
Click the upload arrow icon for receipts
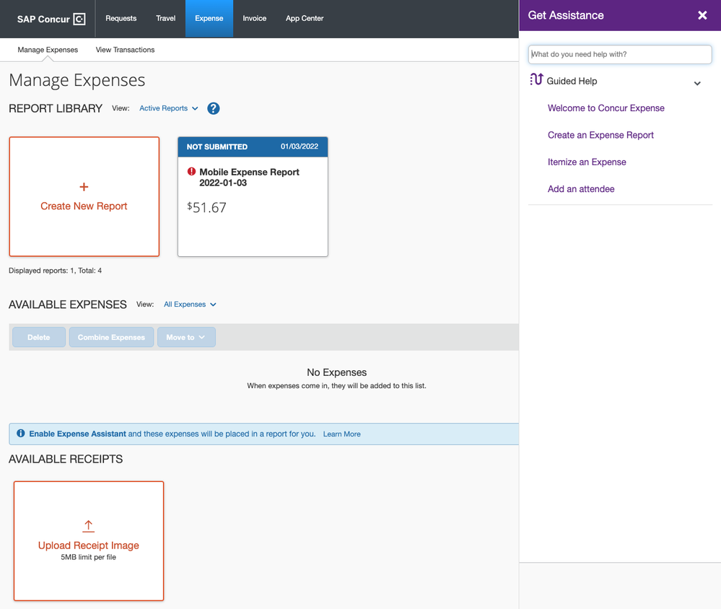point(88,526)
